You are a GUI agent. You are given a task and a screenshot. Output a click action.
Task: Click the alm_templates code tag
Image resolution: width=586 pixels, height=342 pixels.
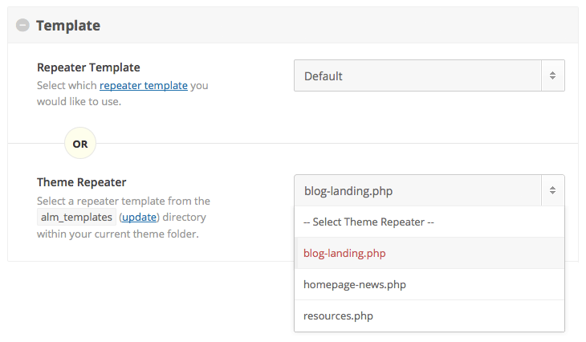(75, 218)
